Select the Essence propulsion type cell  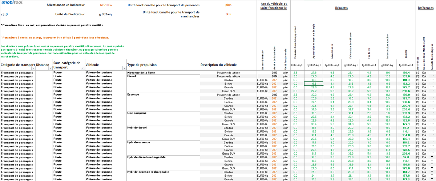point(133,94)
